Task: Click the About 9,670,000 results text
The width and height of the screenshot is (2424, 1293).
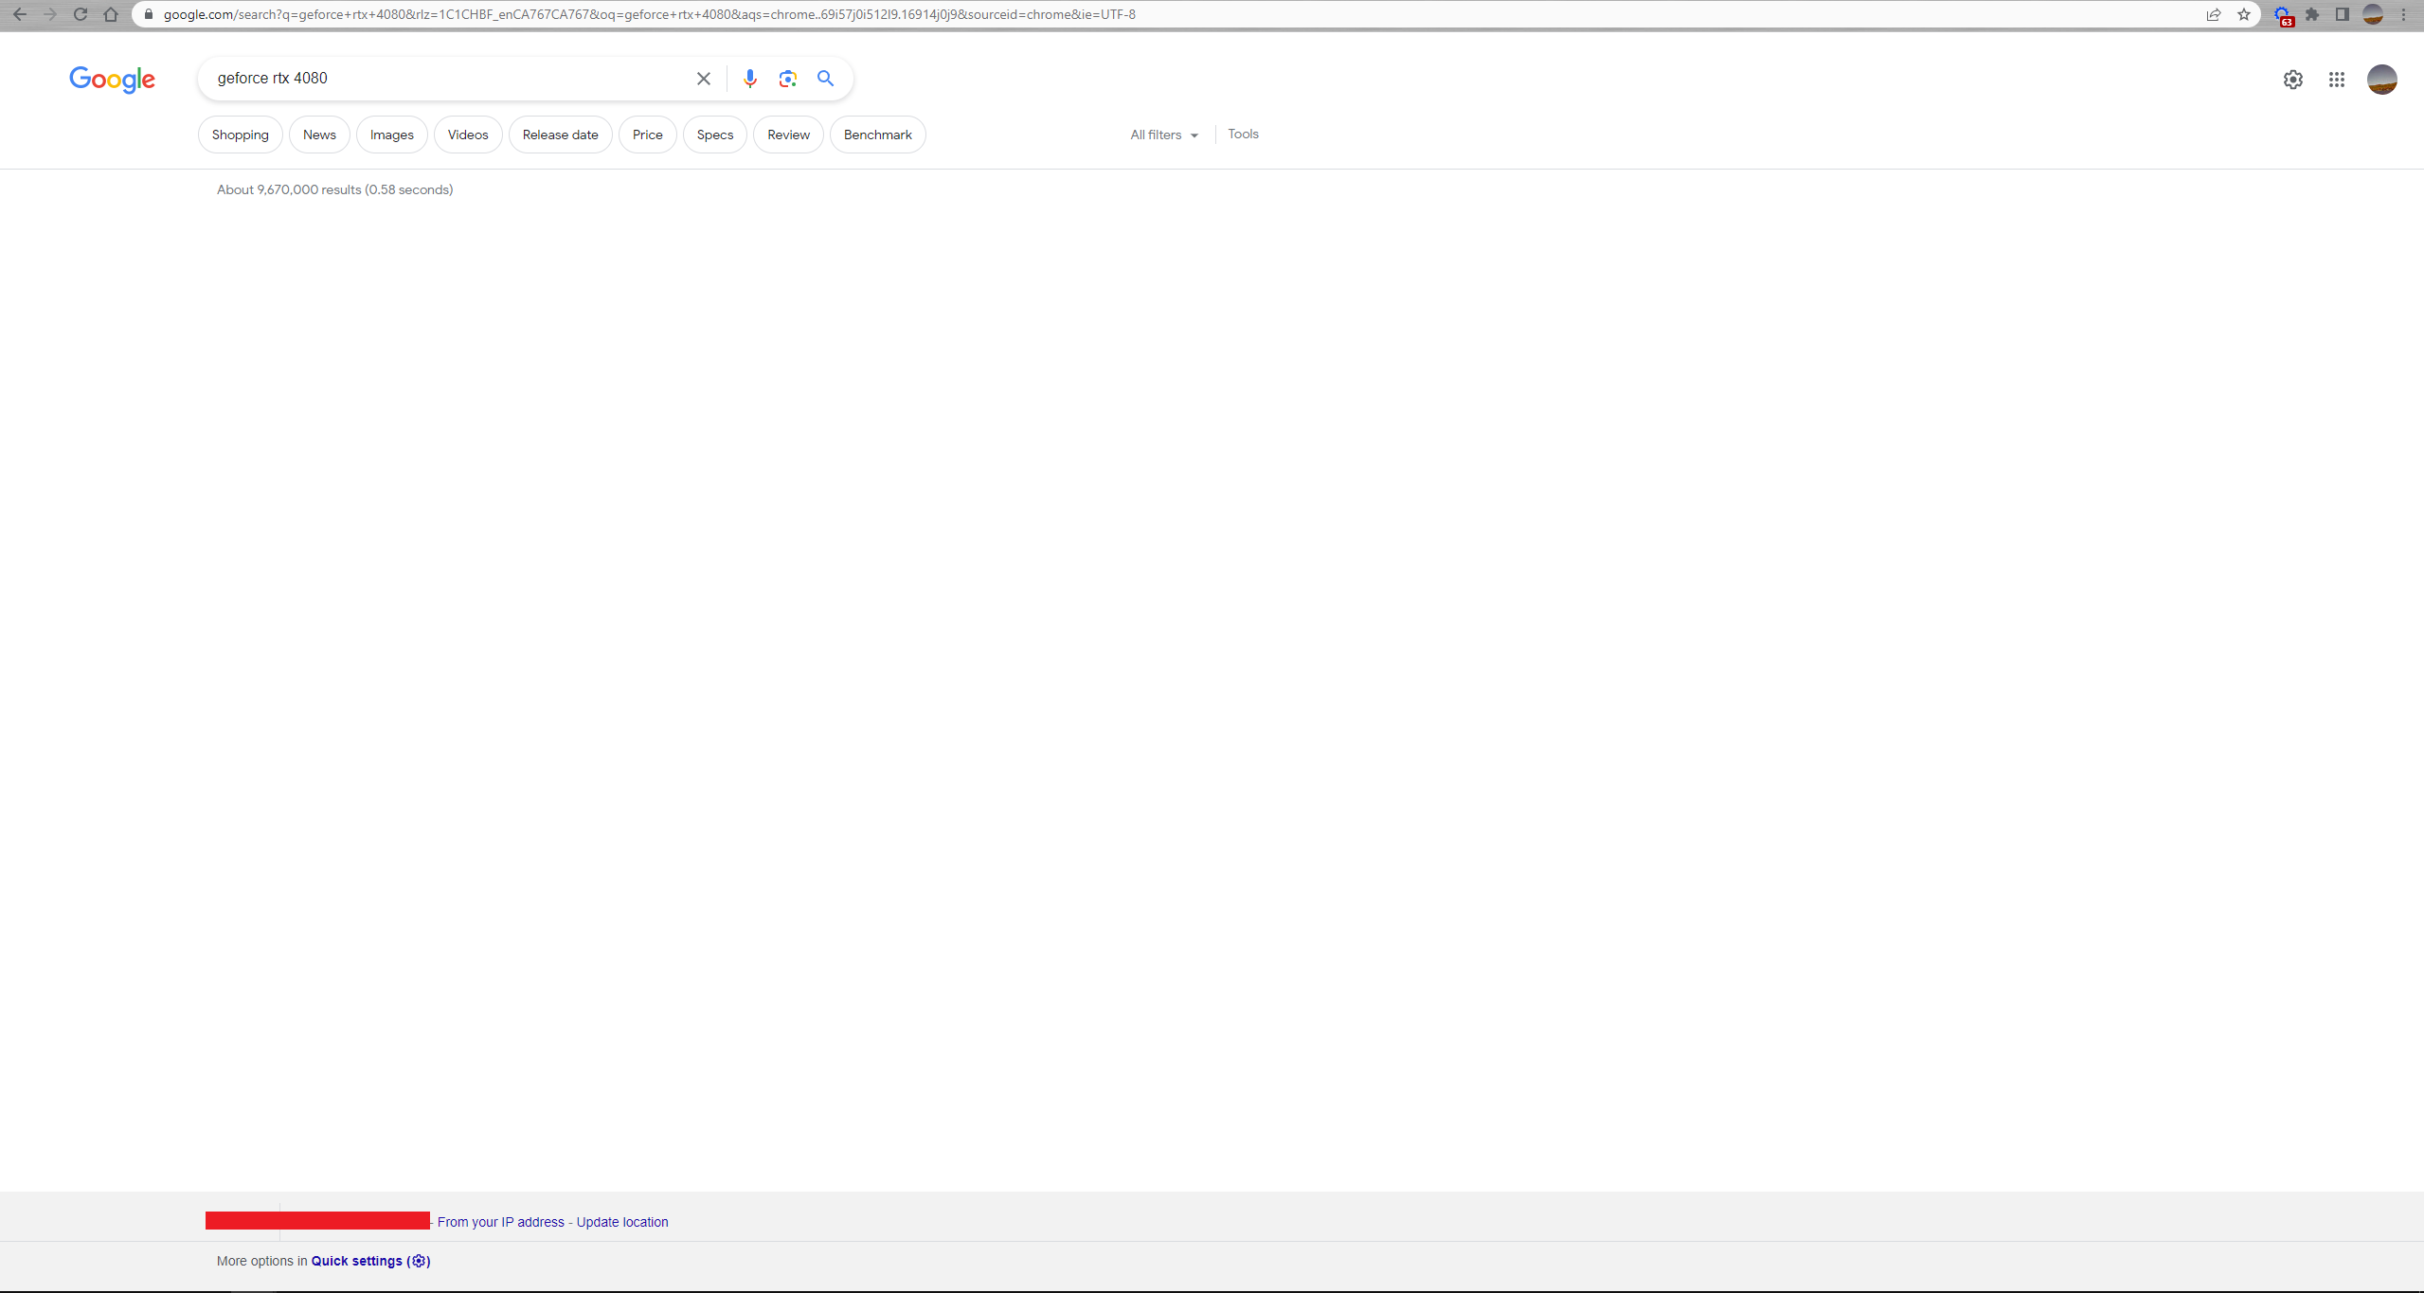Action: coord(334,189)
